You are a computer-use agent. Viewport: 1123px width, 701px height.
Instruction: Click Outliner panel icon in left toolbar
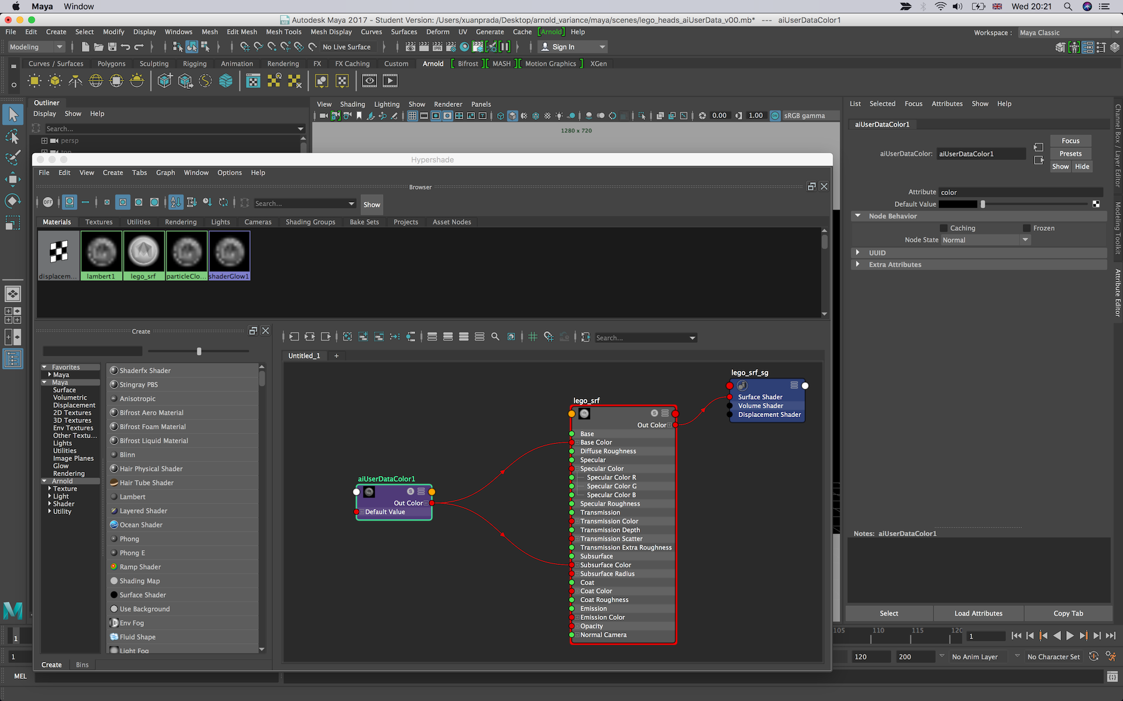[13, 359]
